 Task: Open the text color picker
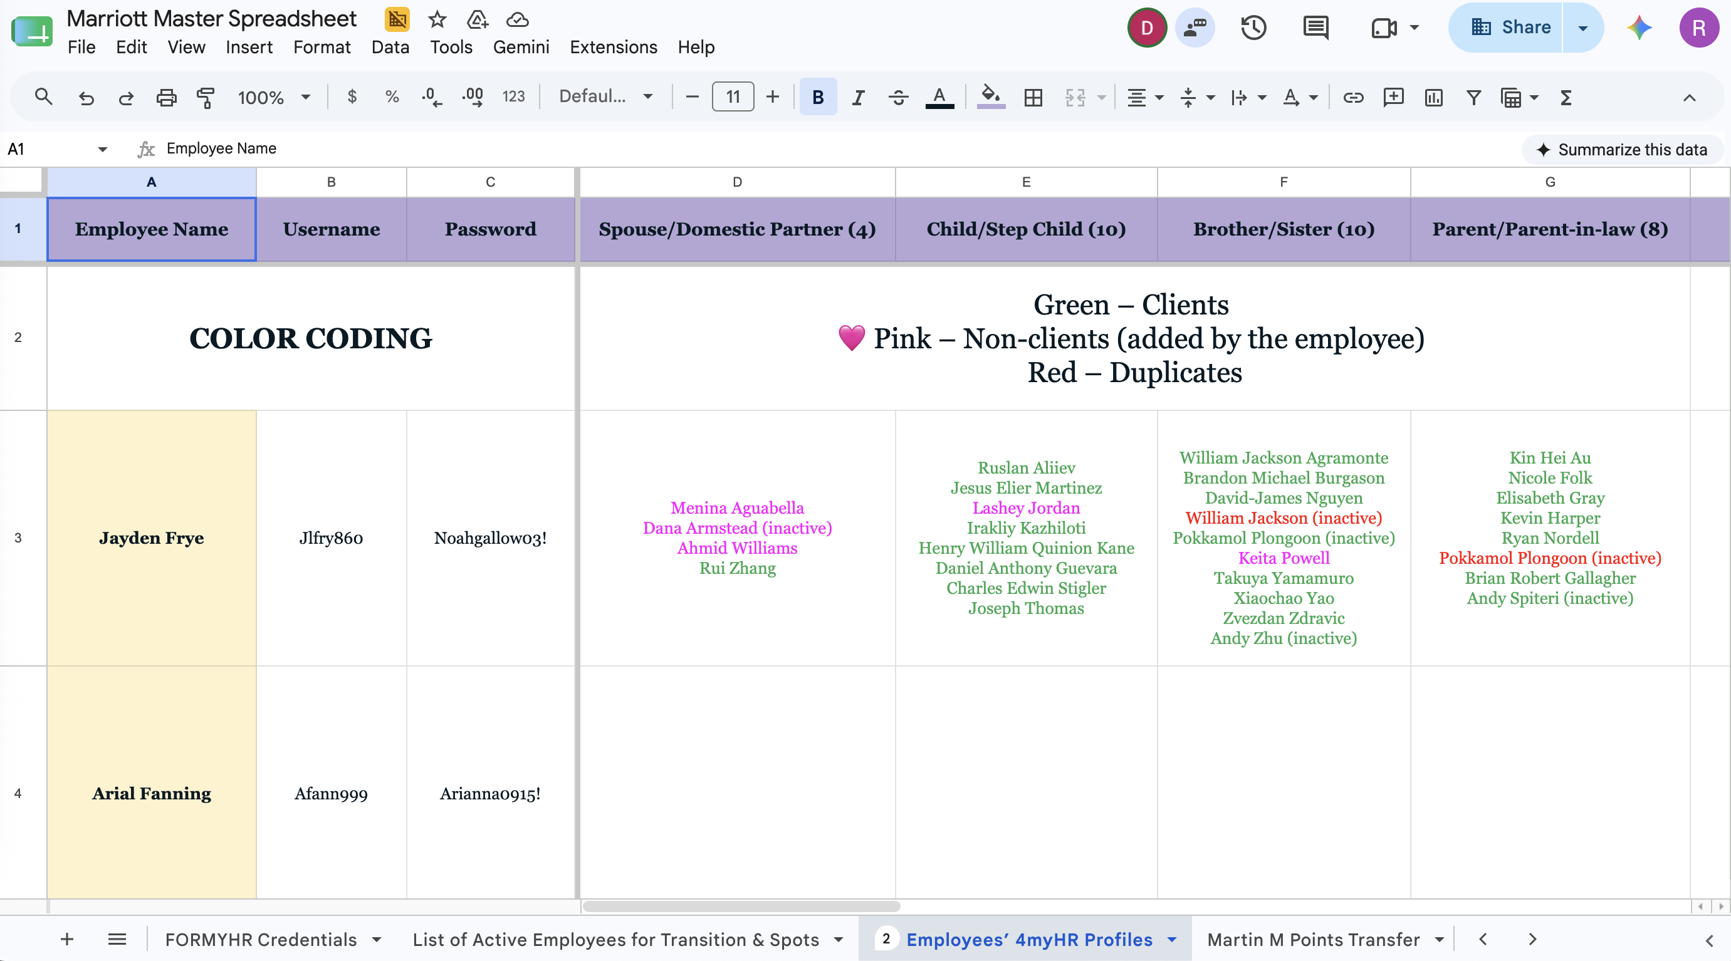click(x=939, y=97)
